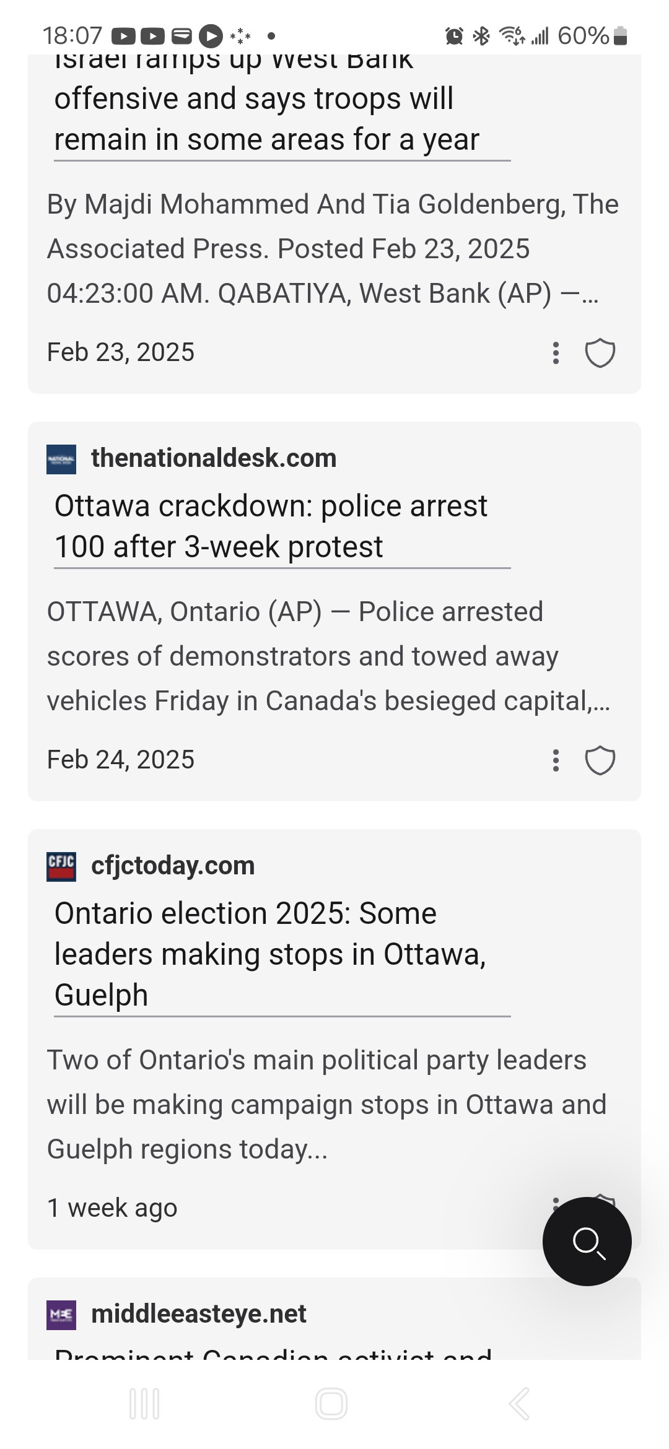Viewport: 669px width, 1449px height.
Task: Tap the floating search magnifier button
Action: pos(587,1241)
